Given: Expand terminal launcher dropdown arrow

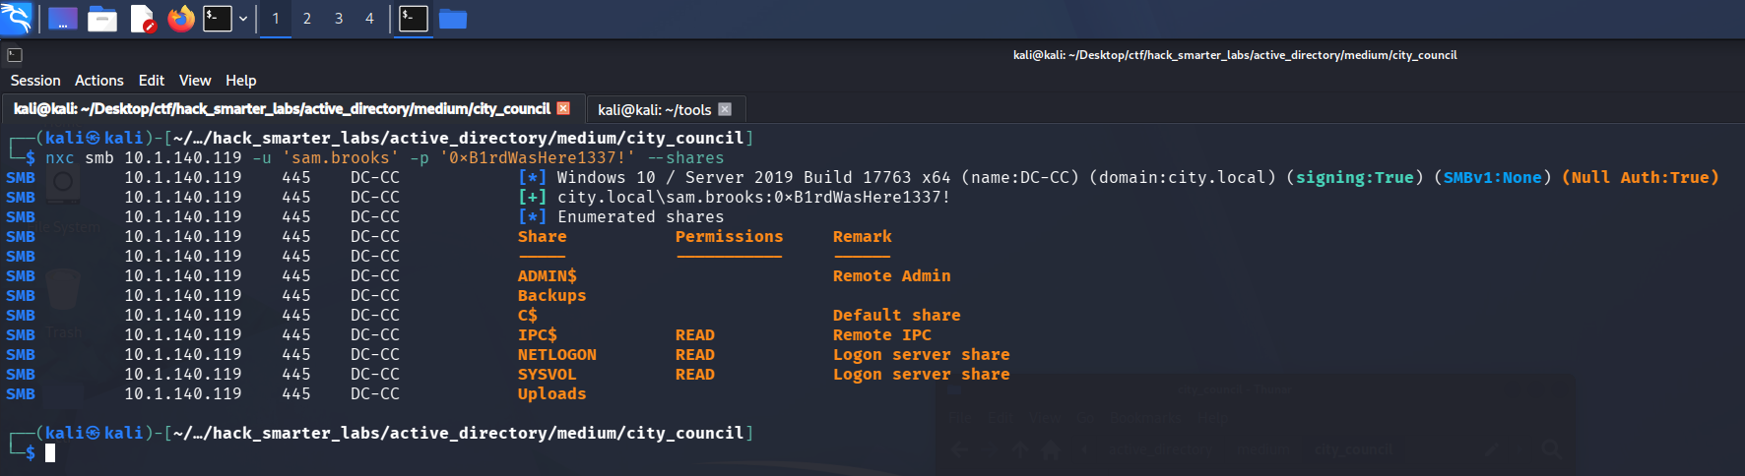Looking at the screenshot, I should point(243,19).
